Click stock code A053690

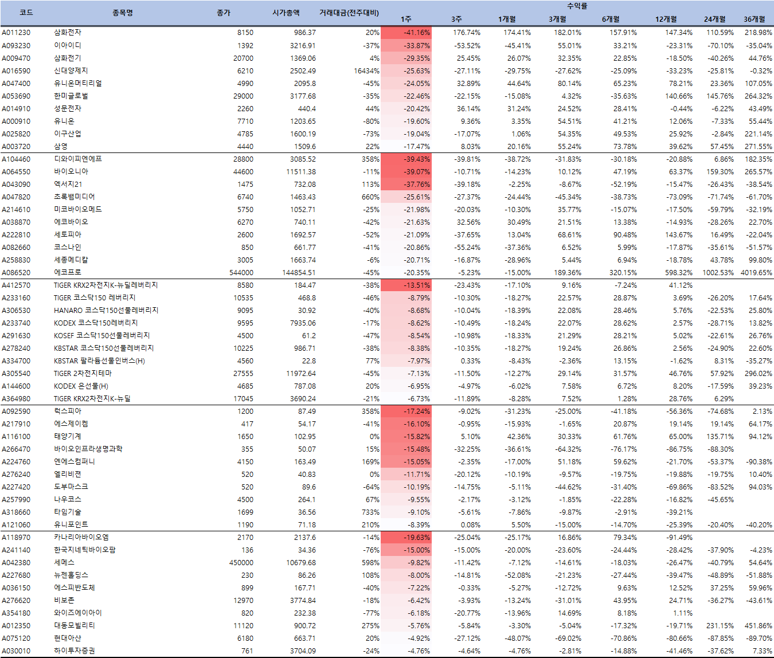click(x=16, y=96)
